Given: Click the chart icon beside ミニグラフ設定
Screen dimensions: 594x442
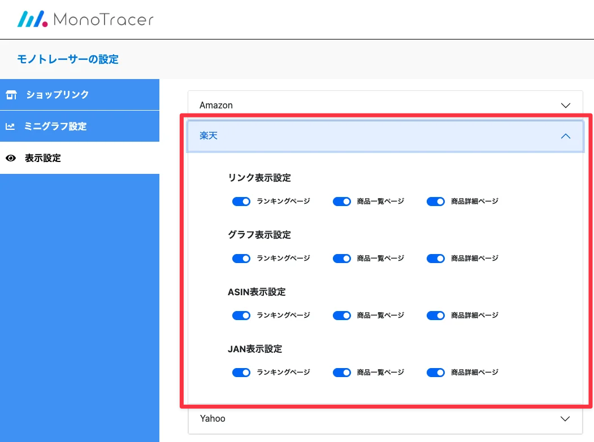Looking at the screenshot, I should click(10, 126).
